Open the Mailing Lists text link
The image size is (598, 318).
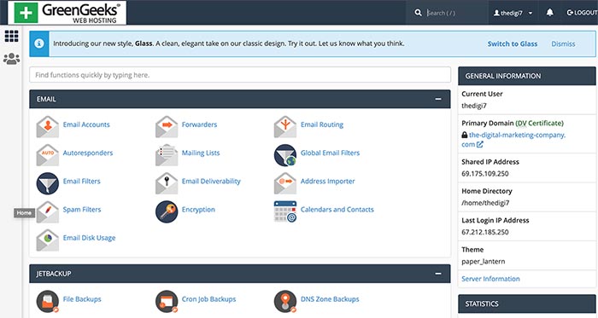201,153
